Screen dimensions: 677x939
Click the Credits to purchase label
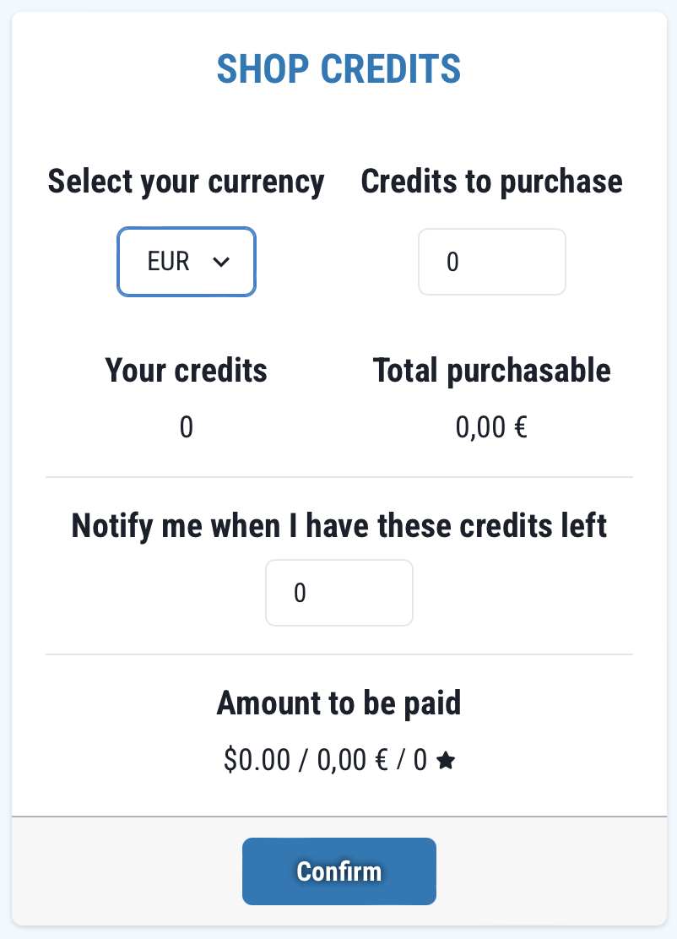tap(491, 182)
